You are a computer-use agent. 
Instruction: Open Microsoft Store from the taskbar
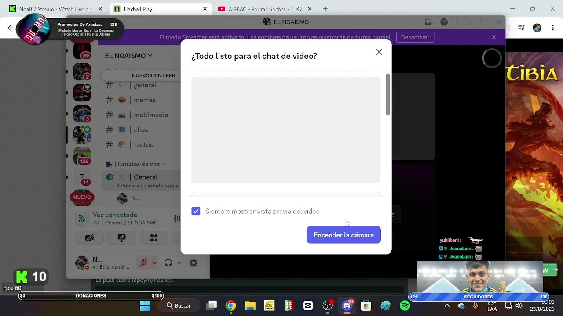coord(366,305)
